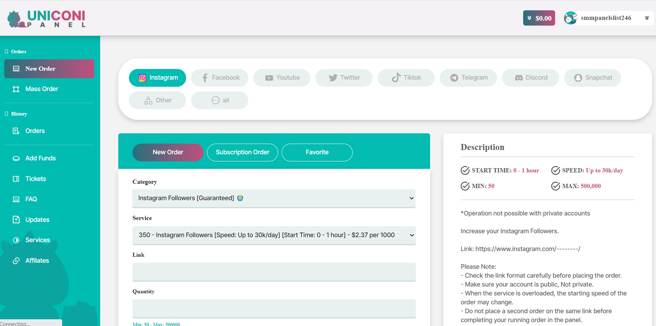Filter services by Telegram
The image size is (656, 326).
coord(468,78)
